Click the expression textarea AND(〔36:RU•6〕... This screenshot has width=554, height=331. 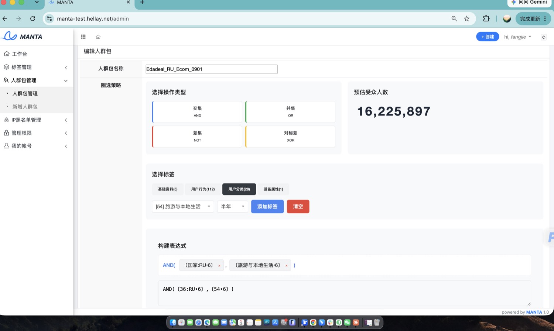(345, 293)
